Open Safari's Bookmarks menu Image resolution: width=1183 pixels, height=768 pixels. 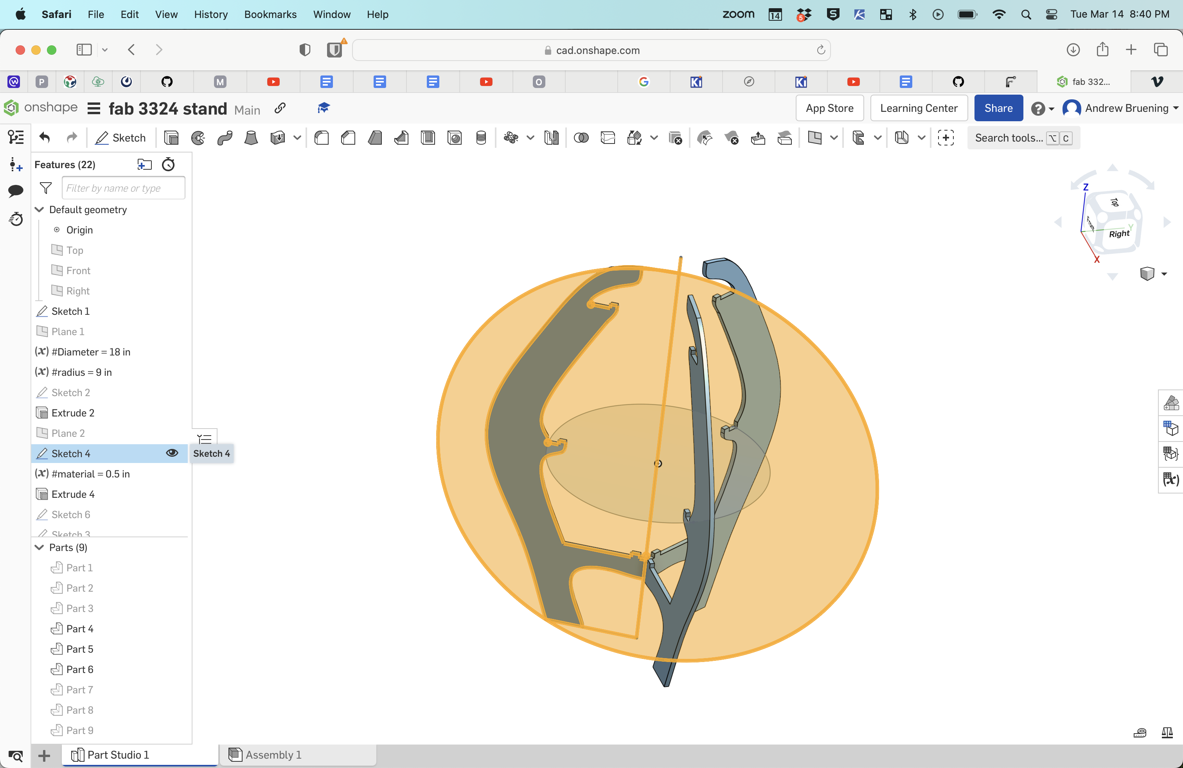pos(270,14)
